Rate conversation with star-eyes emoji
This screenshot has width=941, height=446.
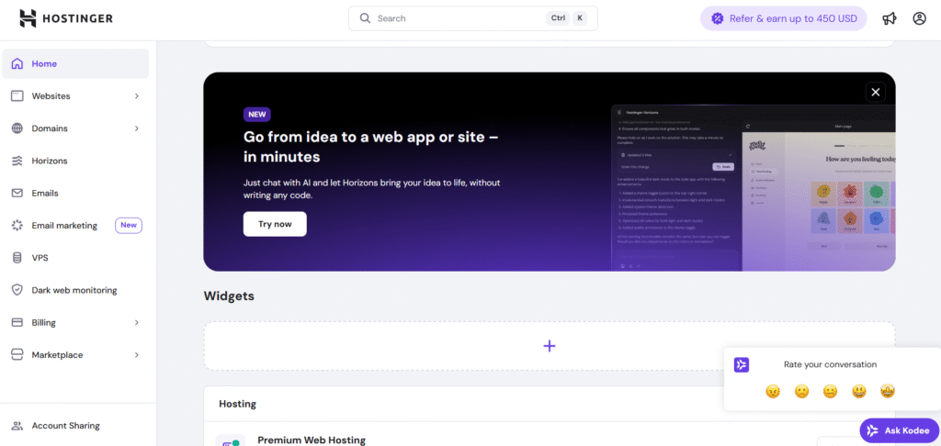click(889, 392)
